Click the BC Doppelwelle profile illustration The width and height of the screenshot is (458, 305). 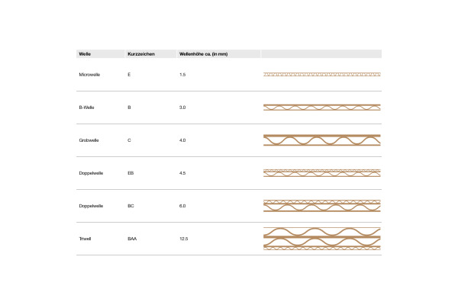click(x=321, y=206)
